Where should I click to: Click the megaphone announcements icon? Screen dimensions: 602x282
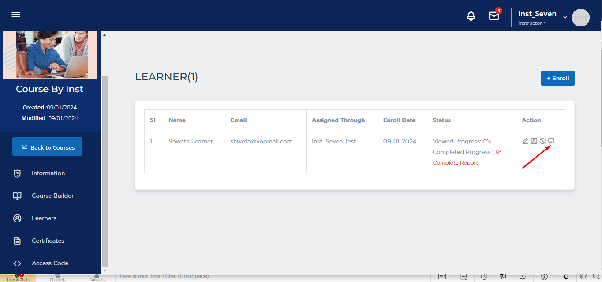503,277
